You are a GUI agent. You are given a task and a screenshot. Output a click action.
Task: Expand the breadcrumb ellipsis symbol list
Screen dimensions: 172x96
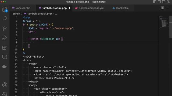point(56,14)
